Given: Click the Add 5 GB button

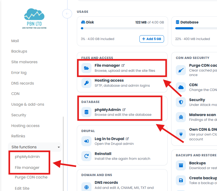Looking at the screenshot, I should pos(152,39).
